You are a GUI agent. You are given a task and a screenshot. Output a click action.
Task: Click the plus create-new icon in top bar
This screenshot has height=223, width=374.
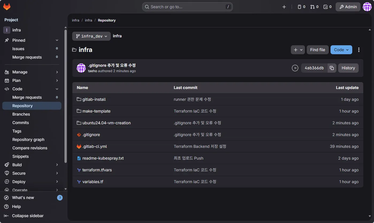point(284,7)
